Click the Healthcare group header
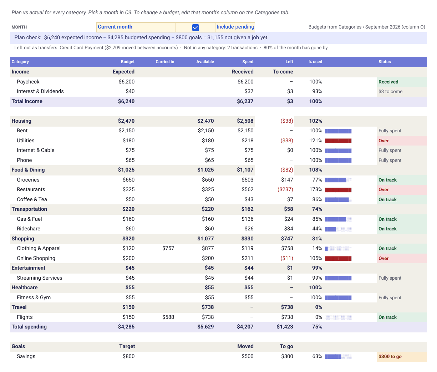Viewport: 437px width, 372px height. click(x=25, y=287)
